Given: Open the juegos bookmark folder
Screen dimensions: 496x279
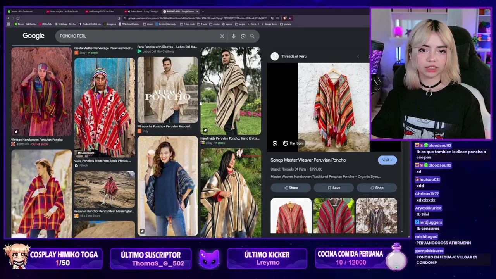Looking at the screenshot, I should click(240, 24).
